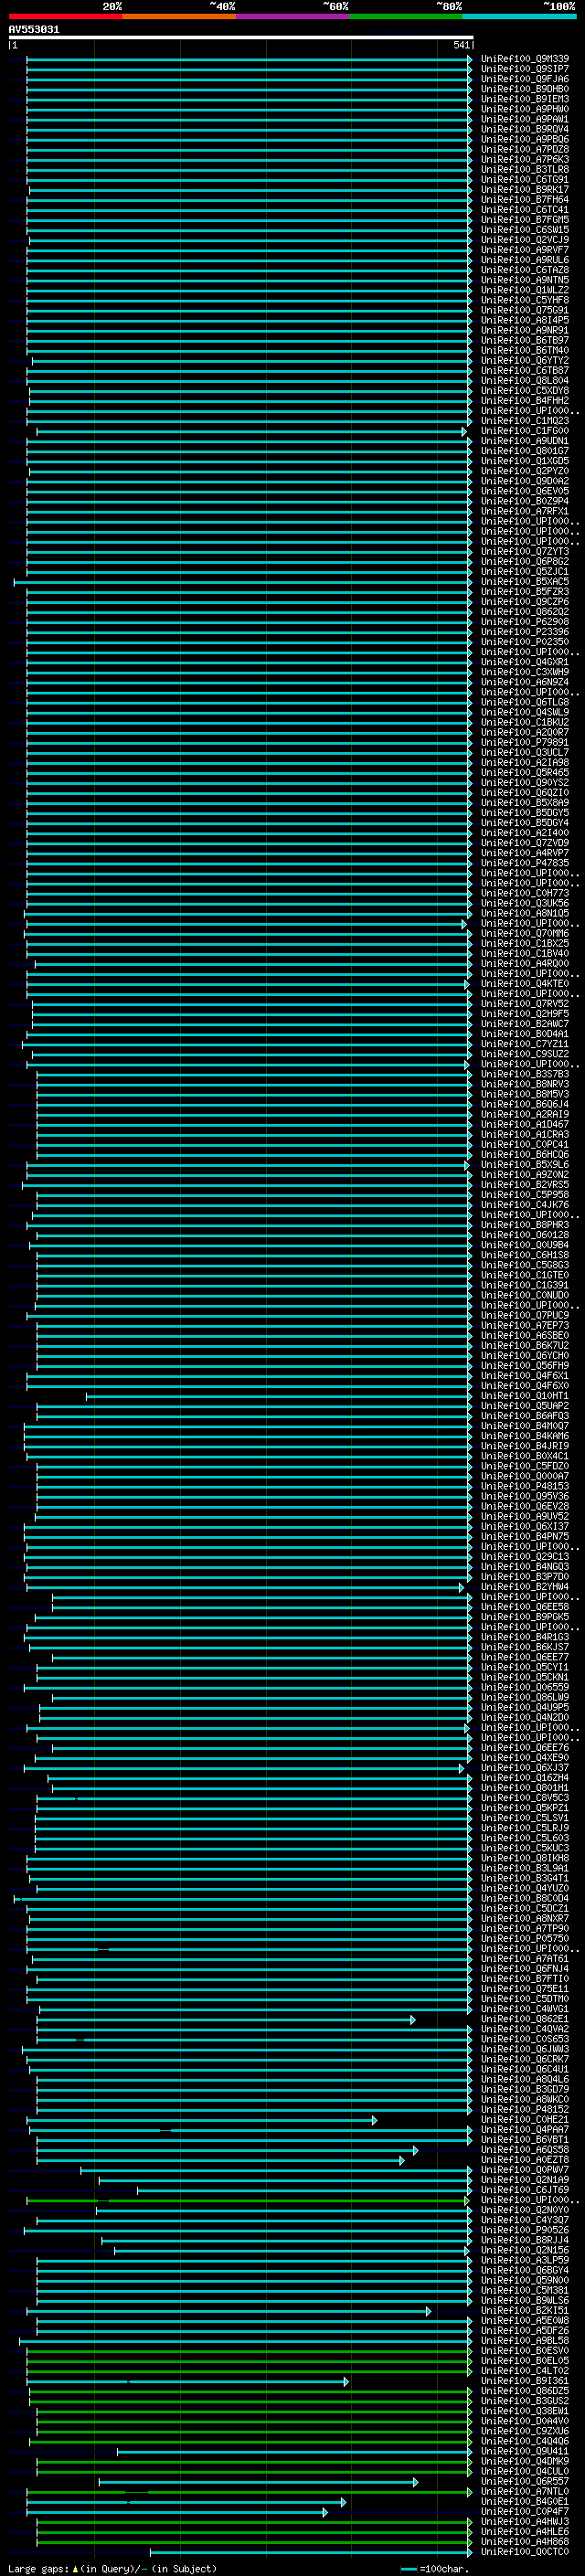
Task: Select UniRef100_A9PAW1 label
Action: coord(525,119)
